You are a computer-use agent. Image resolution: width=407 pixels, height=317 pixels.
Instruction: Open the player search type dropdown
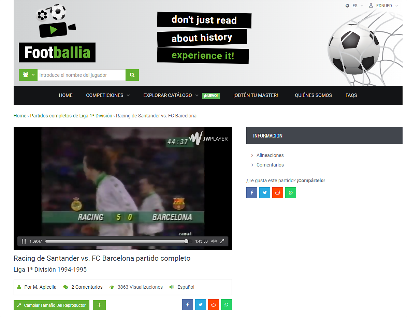tap(28, 75)
